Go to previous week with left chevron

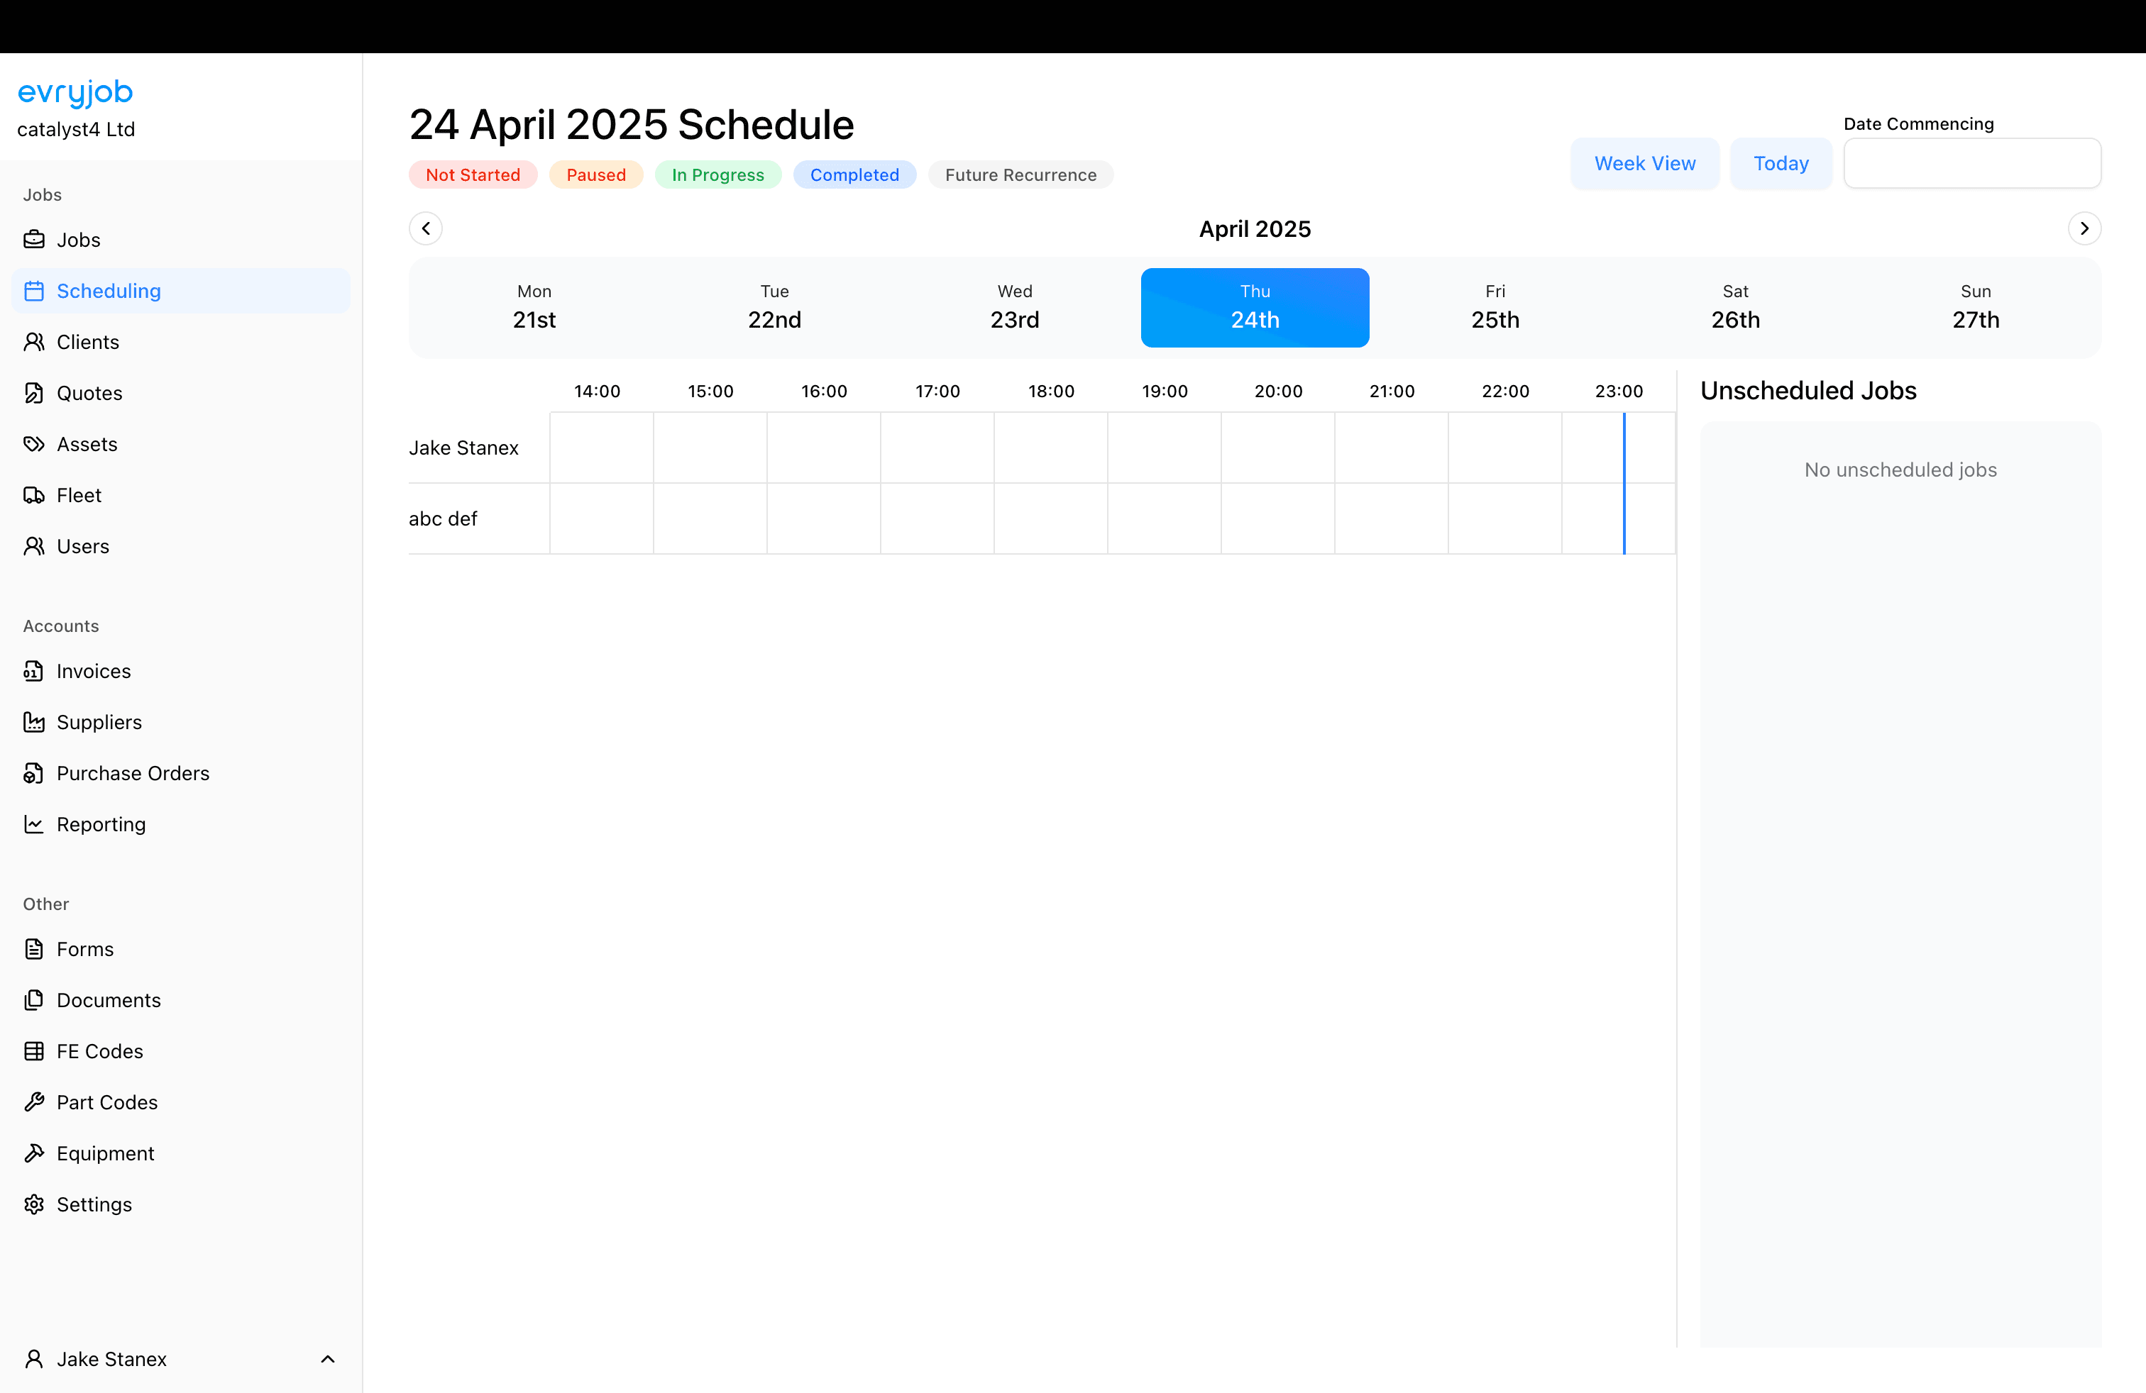coord(426,229)
